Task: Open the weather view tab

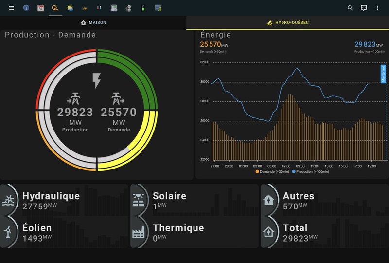Action: (x=70, y=8)
